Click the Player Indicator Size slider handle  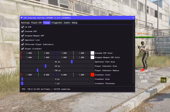pos(45,66)
